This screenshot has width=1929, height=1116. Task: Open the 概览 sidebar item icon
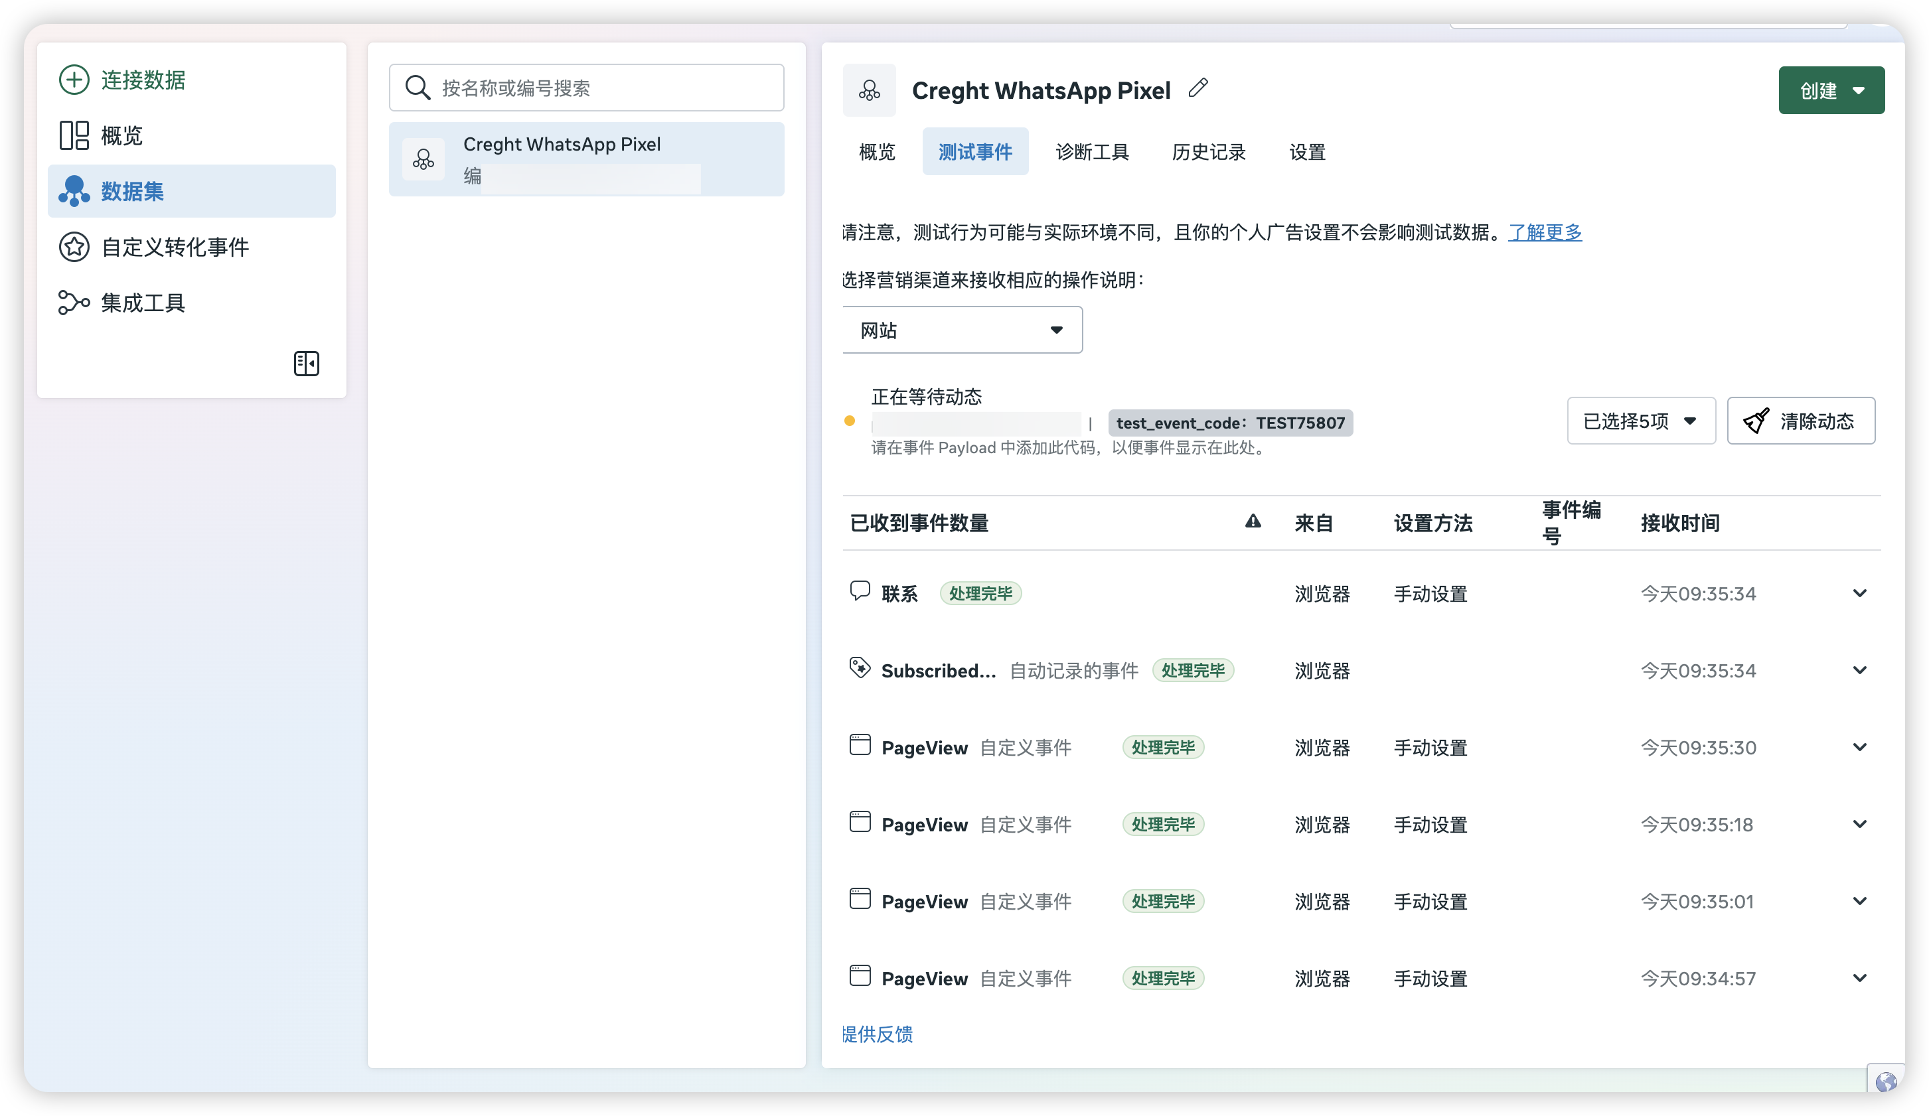(x=74, y=135)
